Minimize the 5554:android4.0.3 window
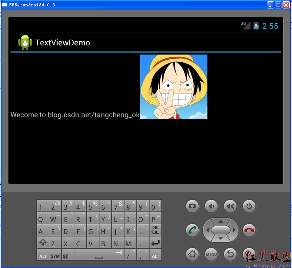This screenshot has width=292, height=268. [270, 5]
